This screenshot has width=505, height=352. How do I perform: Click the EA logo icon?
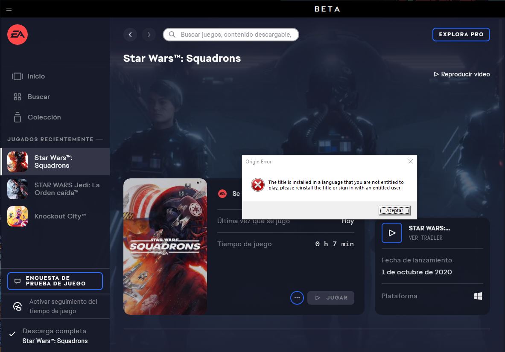coord(18,35)
